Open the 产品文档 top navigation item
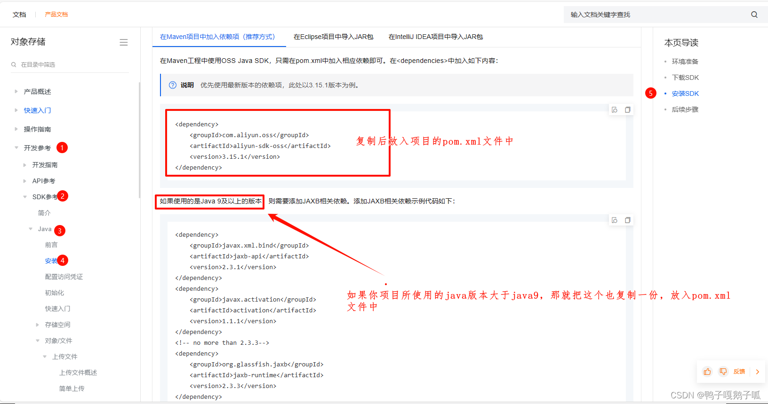The width and height of the screenshot is (768, 404). tap(56, 15)
